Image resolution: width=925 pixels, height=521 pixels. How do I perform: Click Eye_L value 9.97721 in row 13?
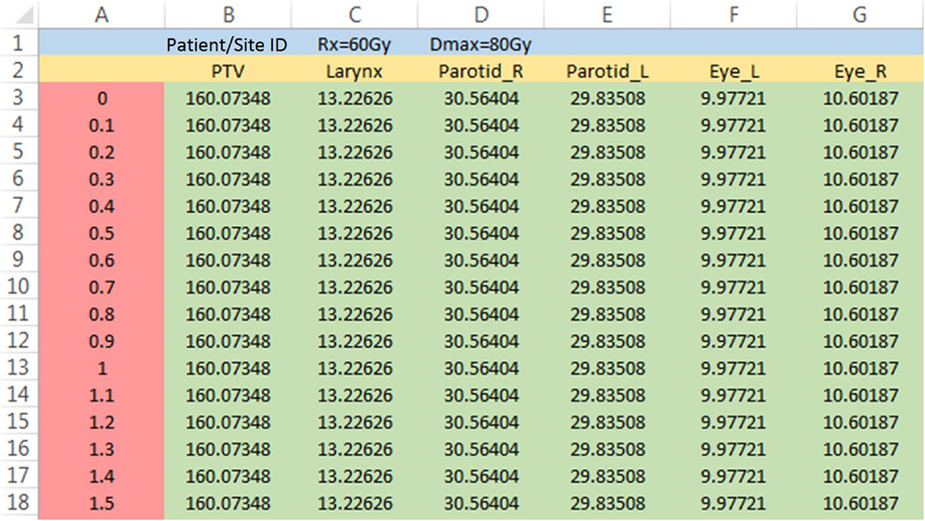click(x=733, y=368)
